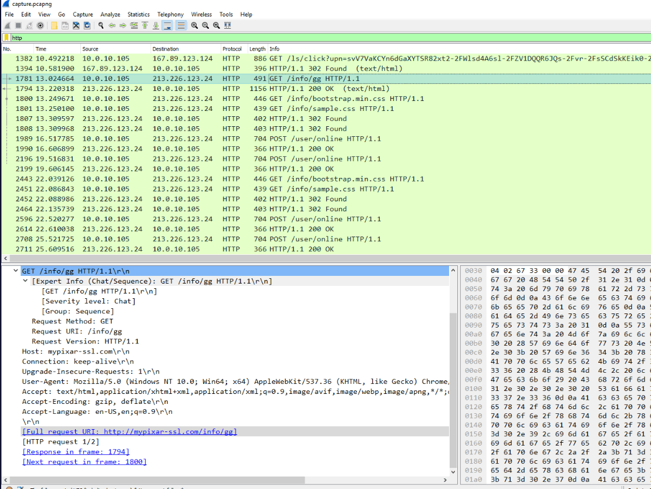Open the Tools menu

[x=226, y=14]
